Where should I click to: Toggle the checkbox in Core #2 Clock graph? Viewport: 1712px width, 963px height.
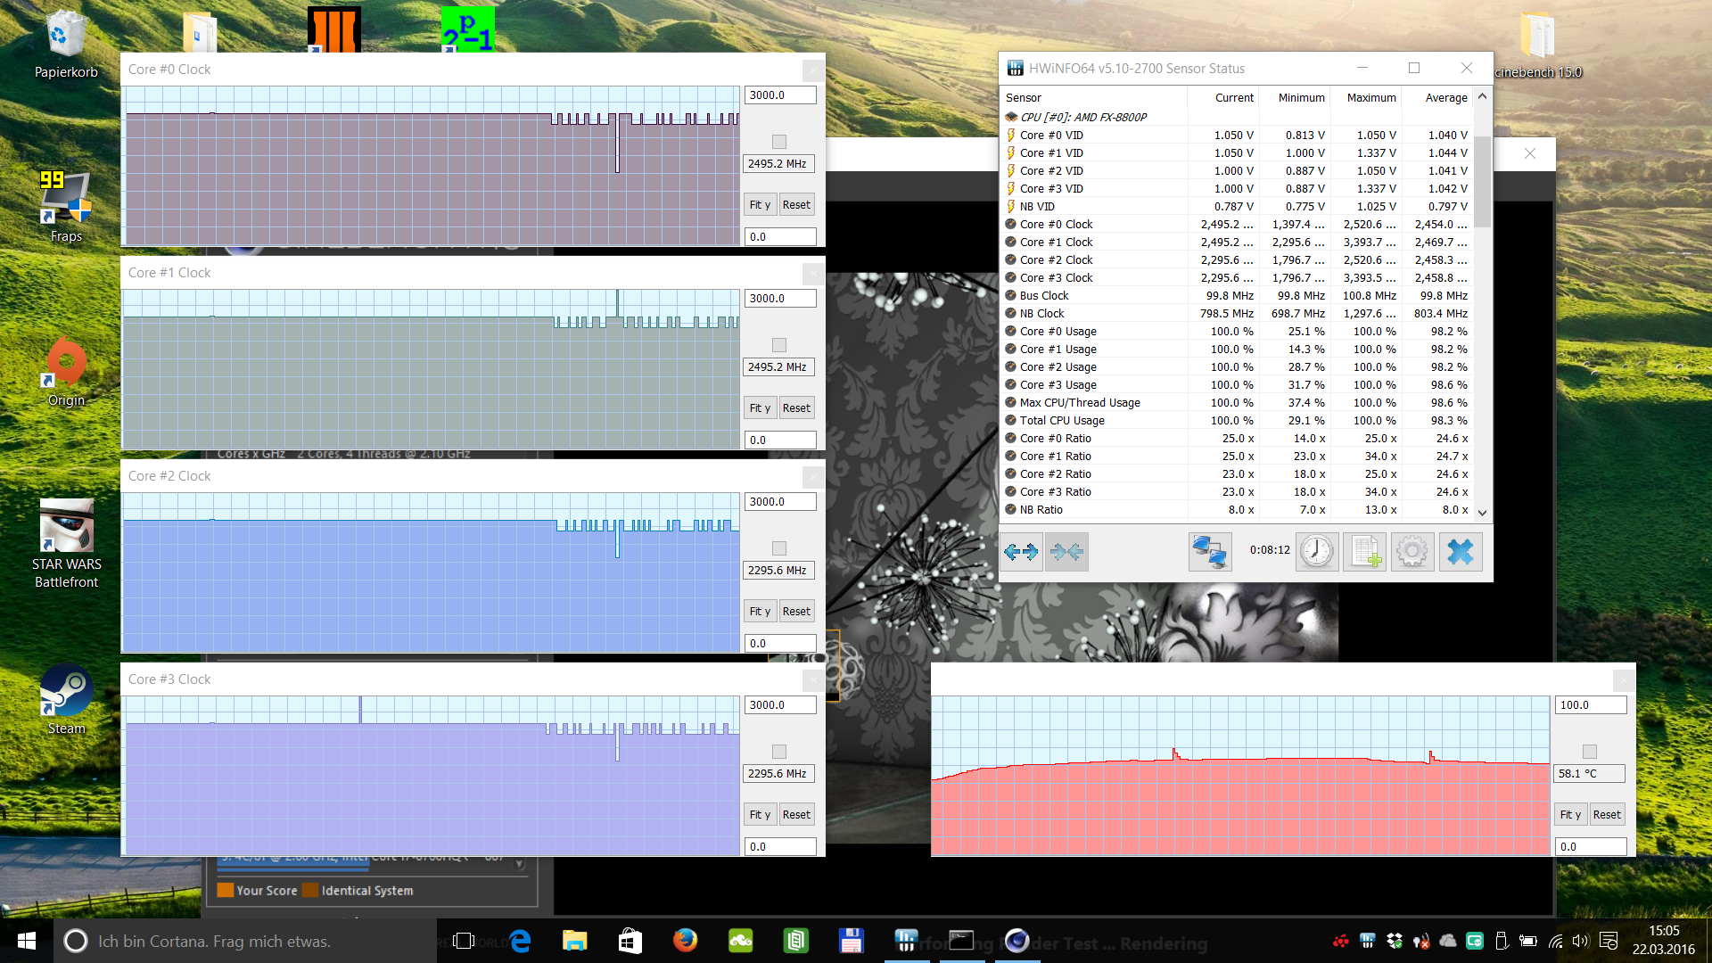(779, 548)
